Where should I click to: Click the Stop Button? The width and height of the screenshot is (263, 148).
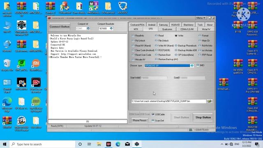pos(203,118)
